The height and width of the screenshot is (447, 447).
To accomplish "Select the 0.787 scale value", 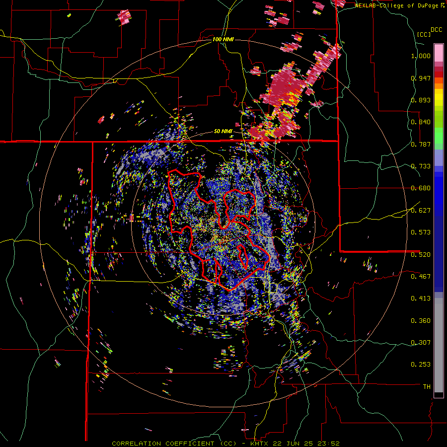I will (421, 144).
